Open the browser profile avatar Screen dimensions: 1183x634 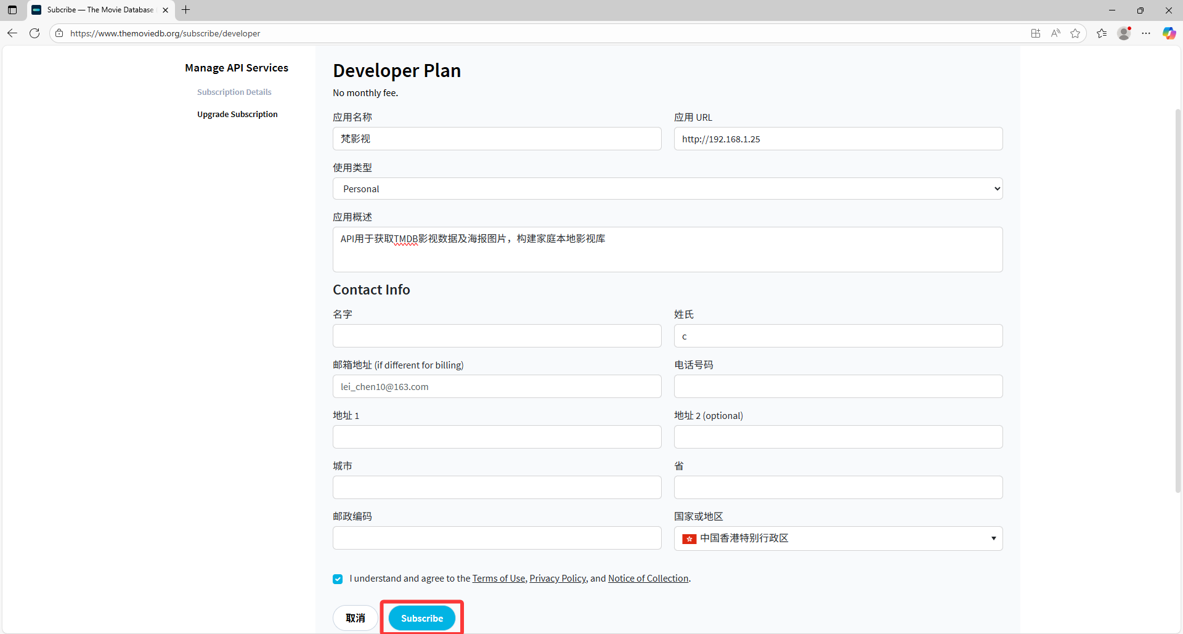(1124, 33)
